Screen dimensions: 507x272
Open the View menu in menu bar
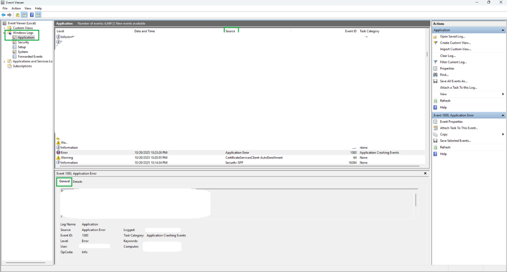click(28, 8)
